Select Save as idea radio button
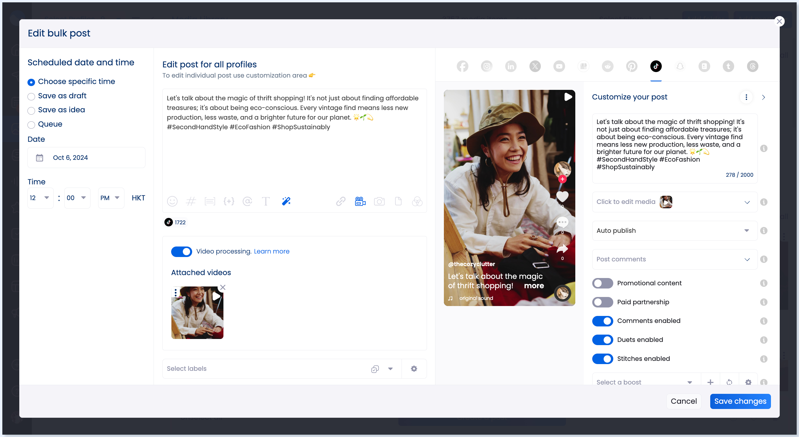799x437 pixels. 31,111
